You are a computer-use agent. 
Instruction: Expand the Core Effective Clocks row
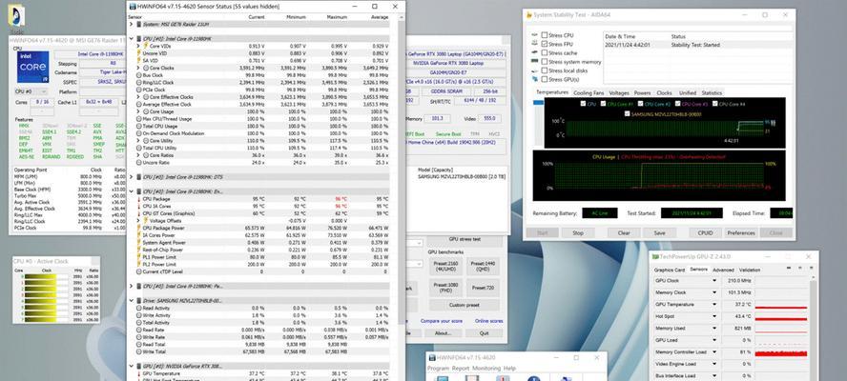pyautogui.click(x=138, y=97)
